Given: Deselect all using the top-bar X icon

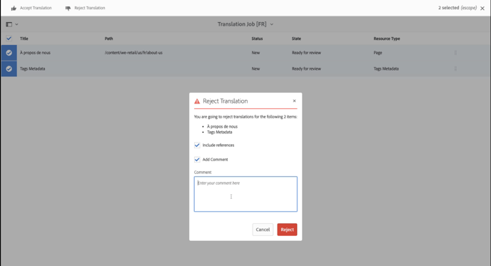Looking at the screenshot, I should (482, 8).
